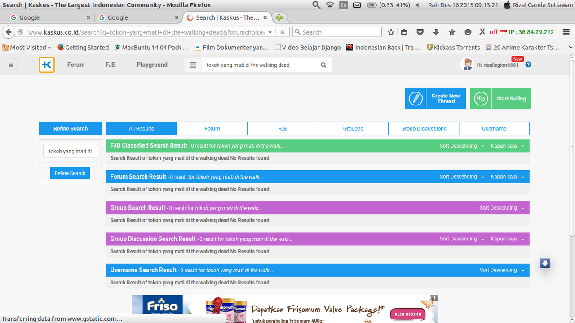Open the Getting Started bookmark
575x323 pixels.
tap(83, 47)
